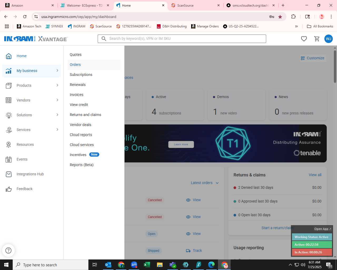Click the Solutions lightbulb icon
The height and width of the screenshot is (270, 337).
pos(9,115)
